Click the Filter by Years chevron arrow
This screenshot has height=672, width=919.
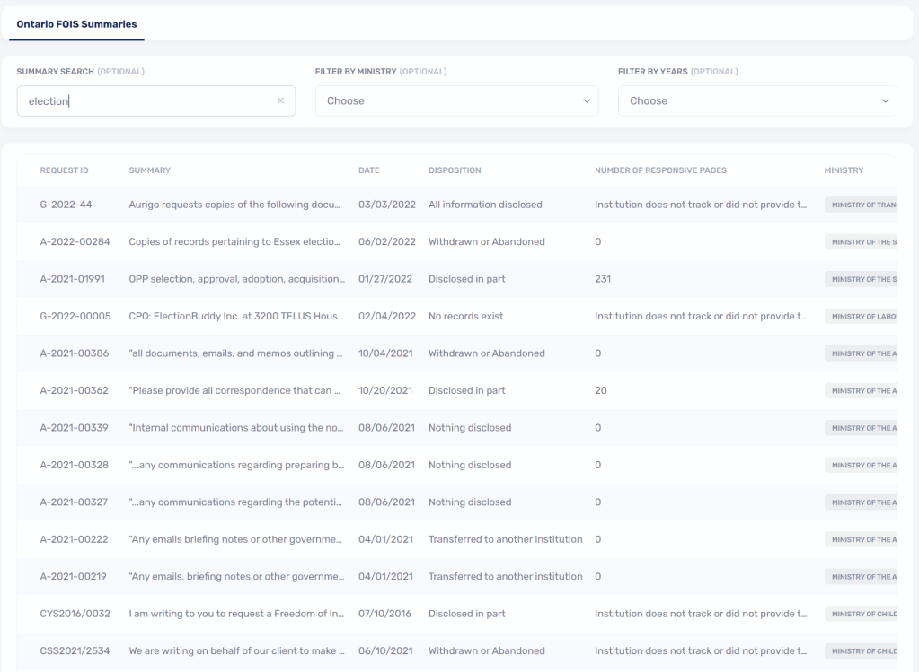pos(885,101)
